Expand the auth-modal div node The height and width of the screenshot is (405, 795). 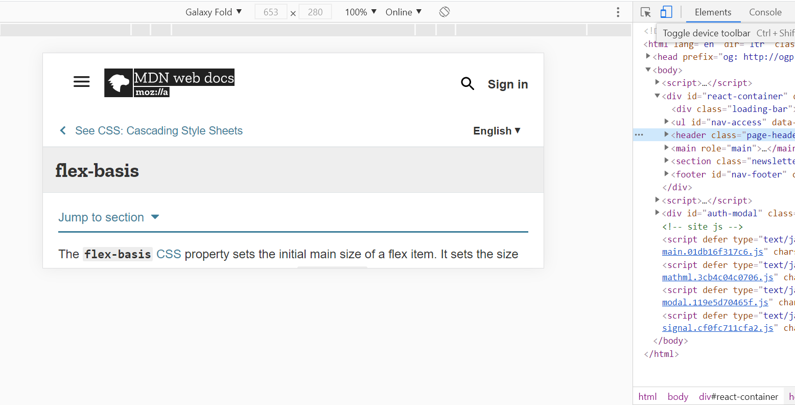pos(658,213)
